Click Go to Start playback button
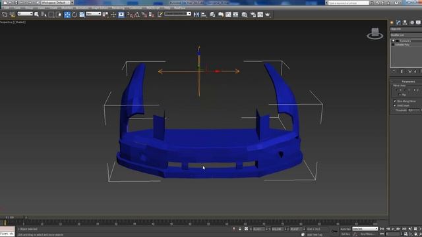Viewport: 422px width, 237px height. [382, 228]
